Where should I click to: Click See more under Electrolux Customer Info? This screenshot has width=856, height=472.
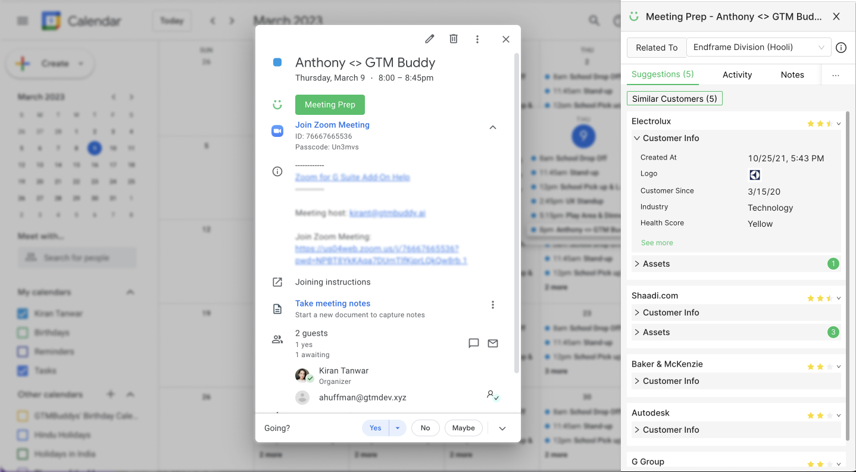point(657,243)
